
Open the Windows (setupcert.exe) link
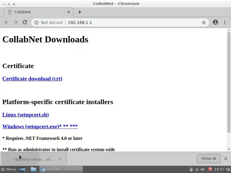tap(40, 127)
